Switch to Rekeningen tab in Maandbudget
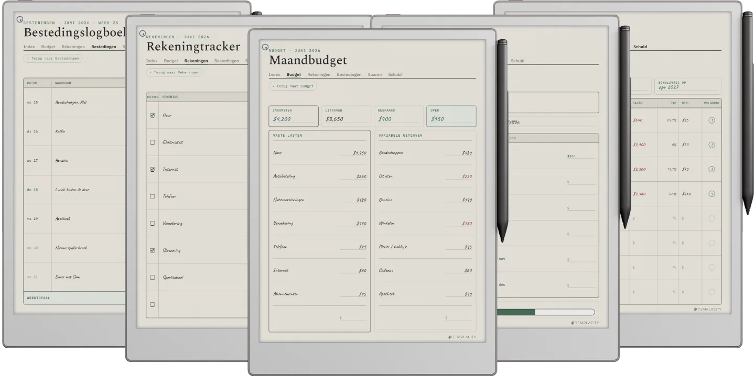This screenshot has width=755, height=376. 319,74
